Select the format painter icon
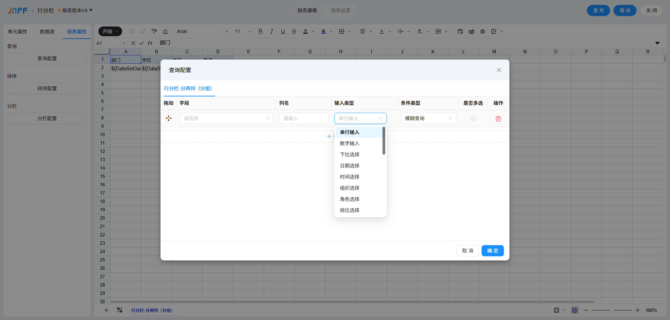670x320 pixels. 154,31
